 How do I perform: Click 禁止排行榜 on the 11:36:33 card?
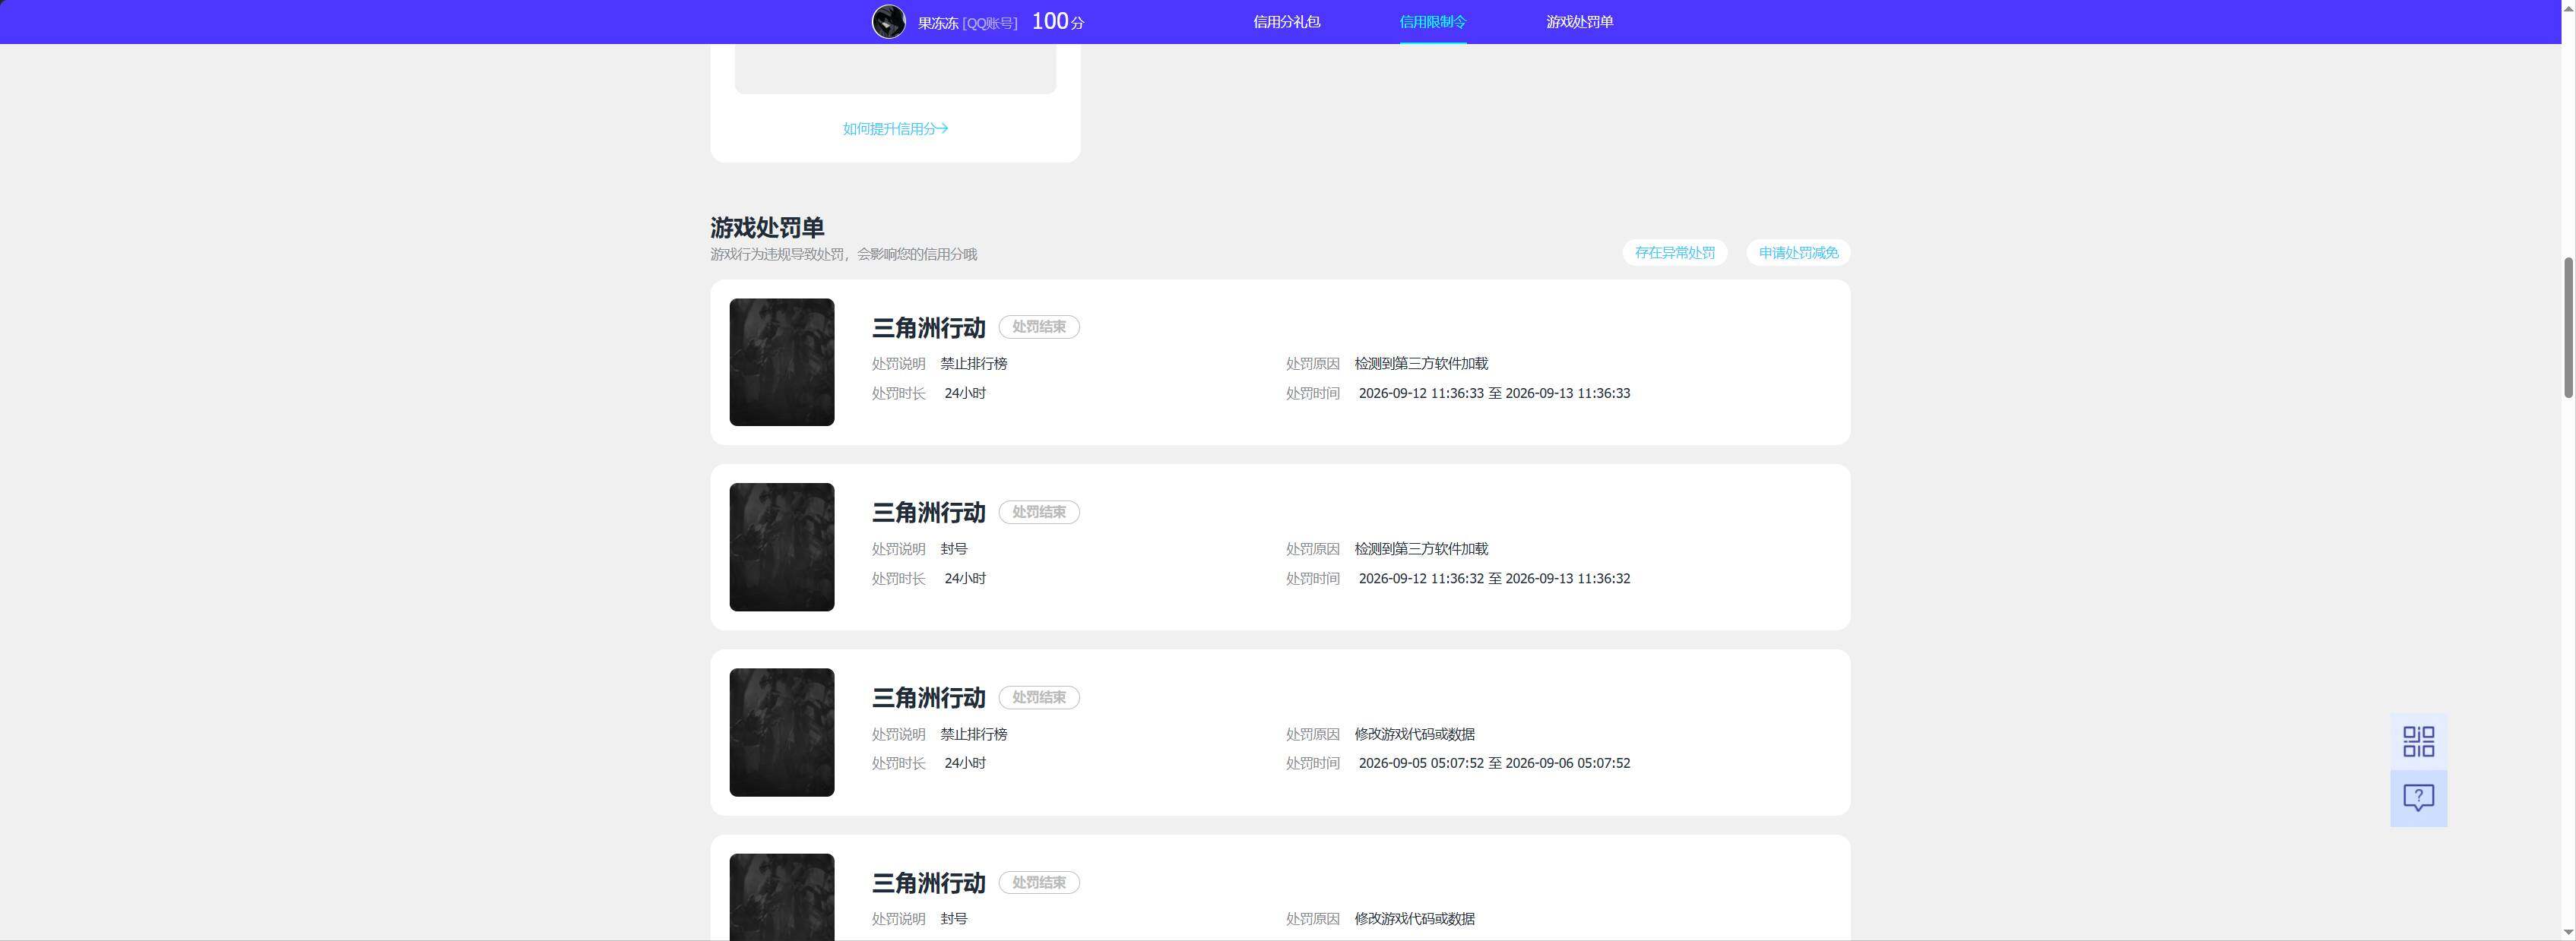(973, 364)
